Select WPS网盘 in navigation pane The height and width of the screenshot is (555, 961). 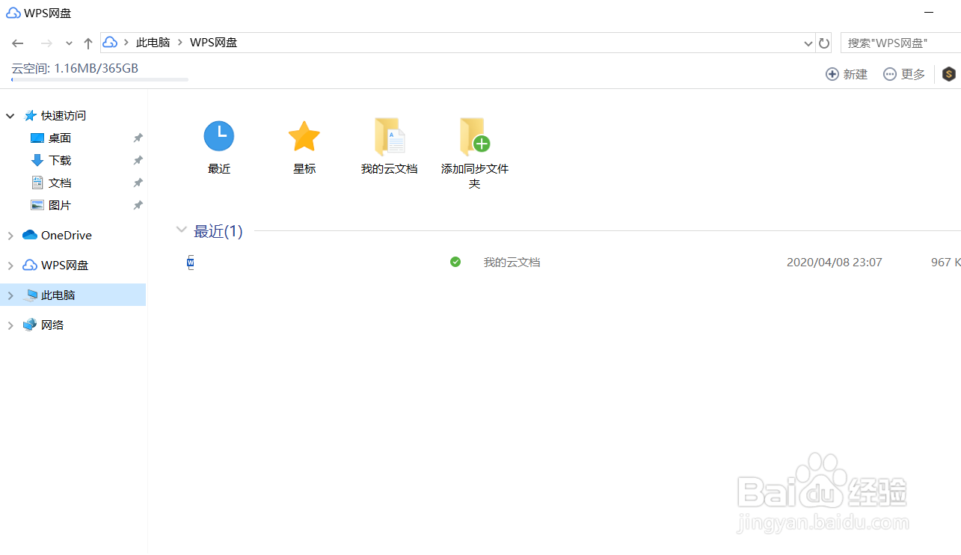65,265
